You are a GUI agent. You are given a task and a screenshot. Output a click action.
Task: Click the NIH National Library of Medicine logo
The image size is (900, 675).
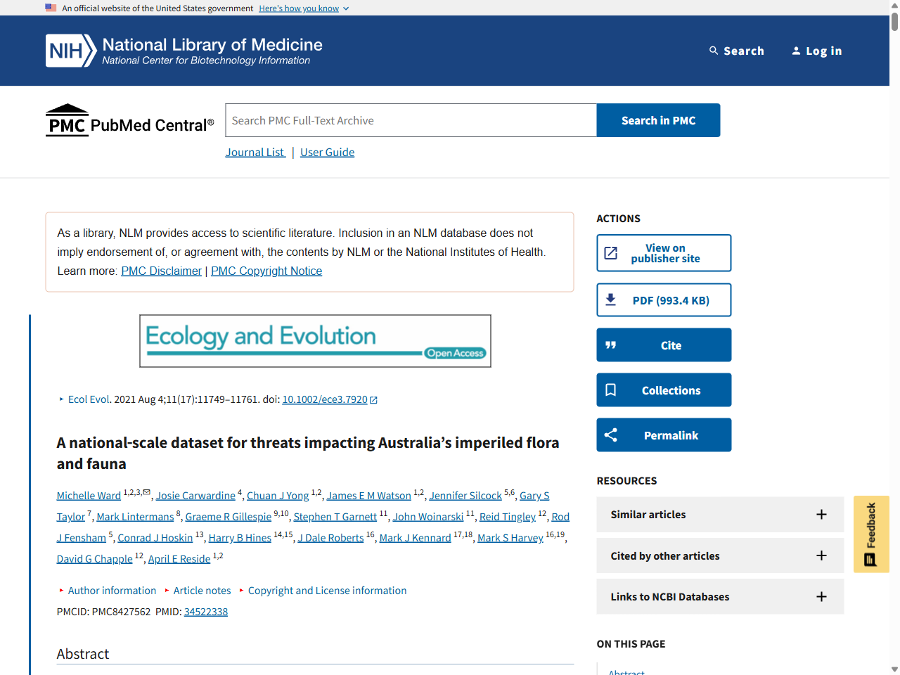[183, 50]
